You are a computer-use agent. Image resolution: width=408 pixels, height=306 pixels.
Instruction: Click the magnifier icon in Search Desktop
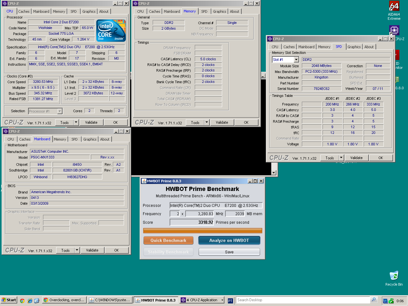(x=374, y=300)
